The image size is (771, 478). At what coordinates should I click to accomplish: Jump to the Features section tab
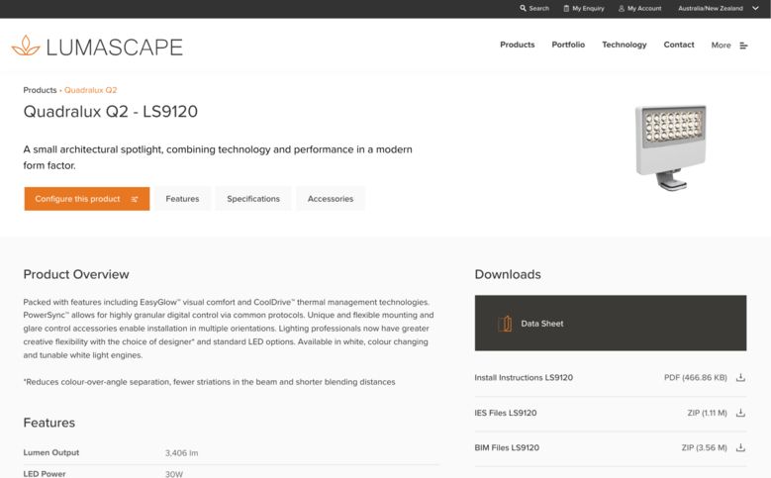click(182, 199)
